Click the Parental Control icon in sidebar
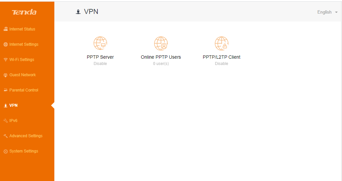Image resolution: width=342 pixels, height=181 pixels. (6, 90)
